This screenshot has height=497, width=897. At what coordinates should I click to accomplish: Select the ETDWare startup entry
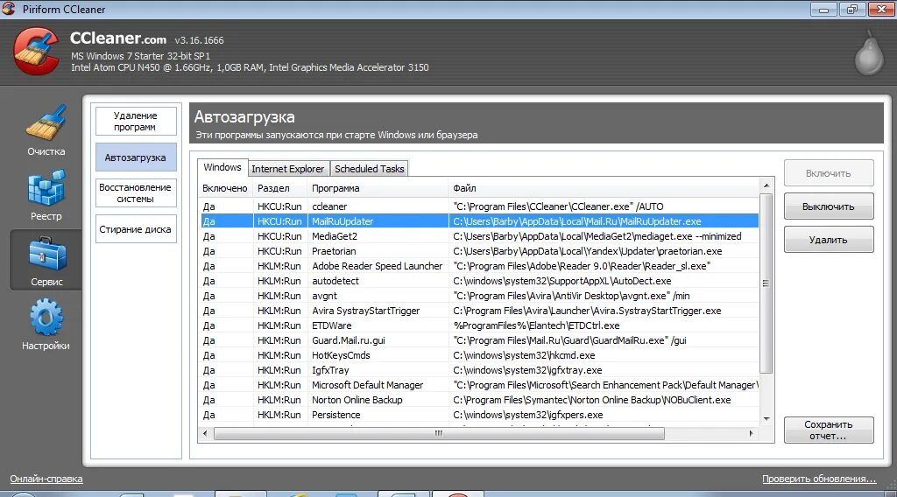479,325
